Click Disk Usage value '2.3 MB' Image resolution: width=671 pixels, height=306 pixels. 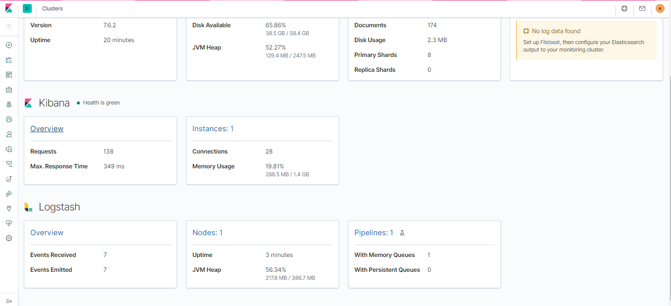[x=437, y=40]
